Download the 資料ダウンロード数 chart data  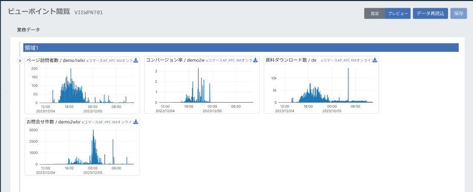pyautogui.click(x=375, y=60)
